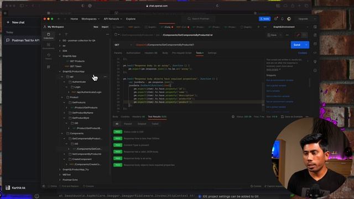The image size is (354, 199).
Task: Switch to the Authorization tab
Action: (133, 53)
